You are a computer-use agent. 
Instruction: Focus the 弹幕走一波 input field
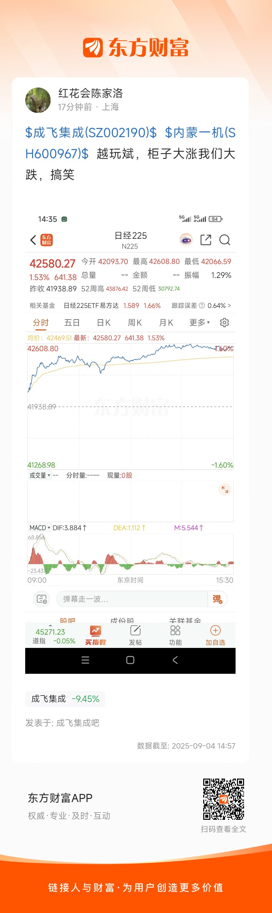click(x=132, y=599)
